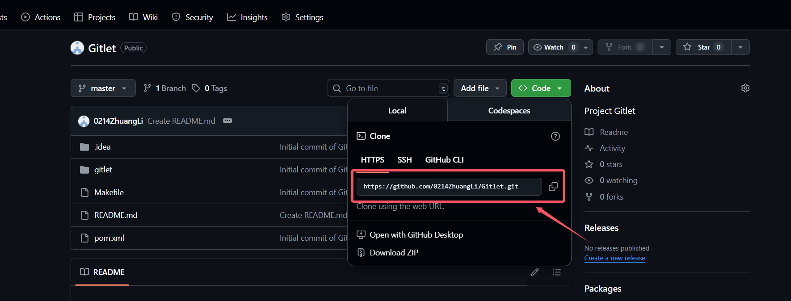Click the Clone help question-mark icon

pyautogui.click(x=555, y=136)
